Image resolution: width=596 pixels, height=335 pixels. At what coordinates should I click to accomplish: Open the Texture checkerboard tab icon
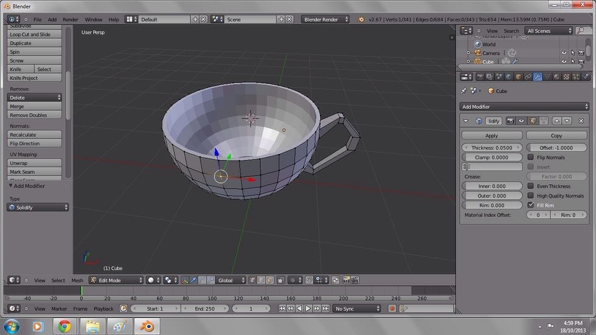[x=566, y=77]
